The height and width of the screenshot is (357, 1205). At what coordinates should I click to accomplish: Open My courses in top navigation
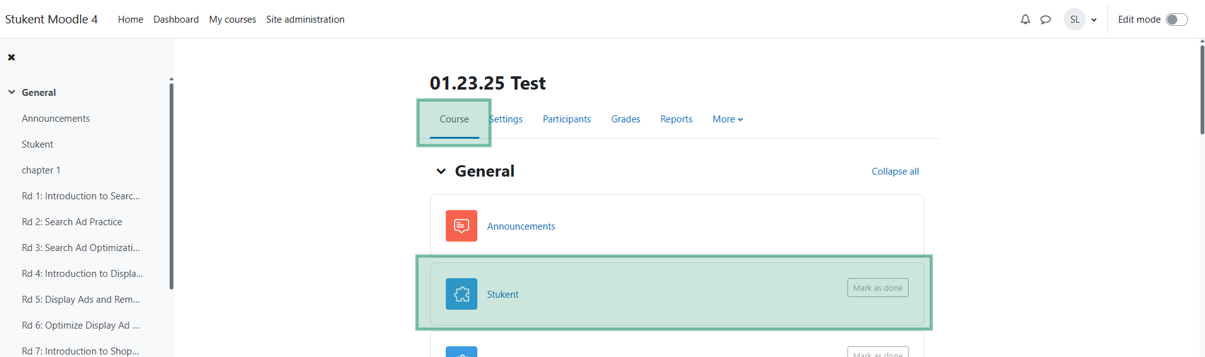[233, 20]
